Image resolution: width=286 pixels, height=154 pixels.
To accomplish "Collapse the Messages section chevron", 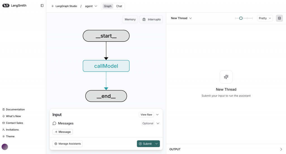I will (x=158, y=123).
